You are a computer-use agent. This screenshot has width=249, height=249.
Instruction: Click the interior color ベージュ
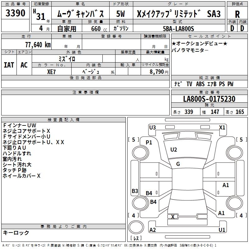click(x=91, y=72)
